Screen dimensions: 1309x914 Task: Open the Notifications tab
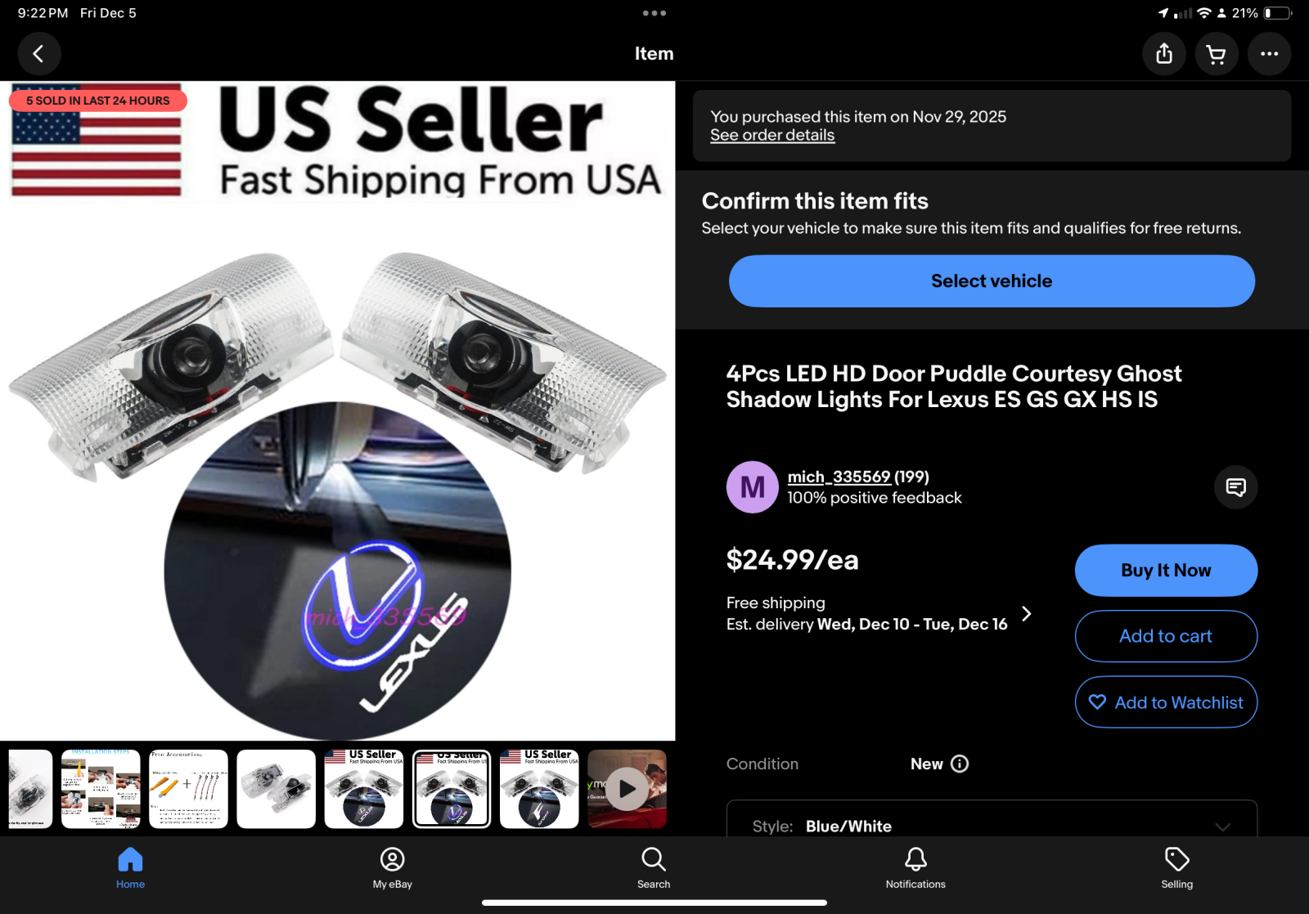tap(915, 868)
